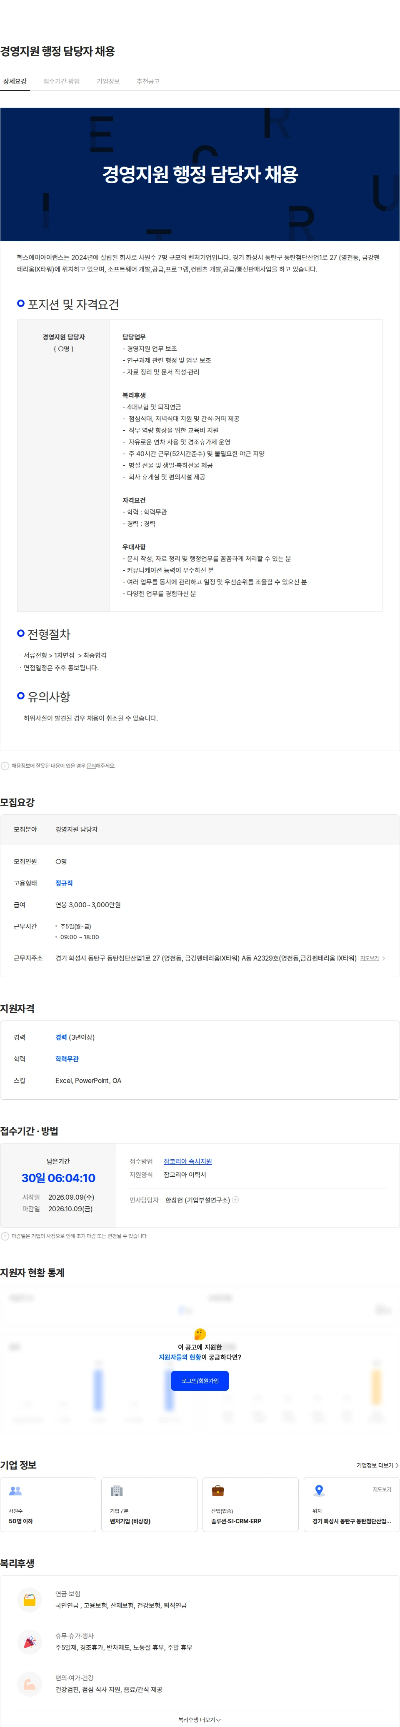Click the chevron arrow after 근무지주소 지도보기
The width and height of the screenshot is (400, 1727).
[x=383, y=958]
